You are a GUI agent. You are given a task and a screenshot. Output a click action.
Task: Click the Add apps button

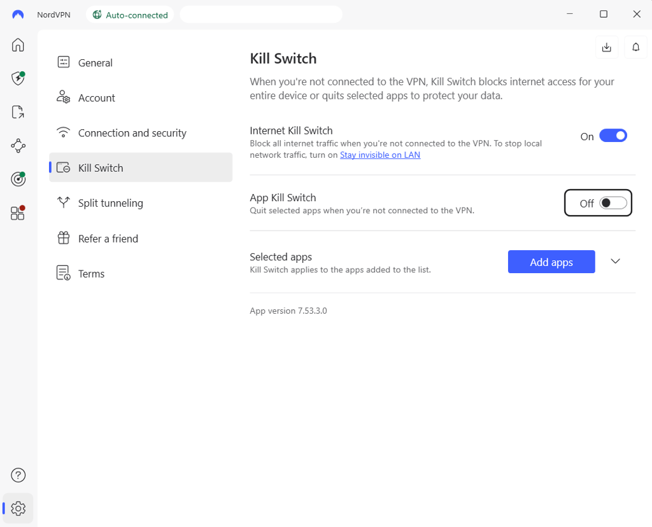click(551, 262)
